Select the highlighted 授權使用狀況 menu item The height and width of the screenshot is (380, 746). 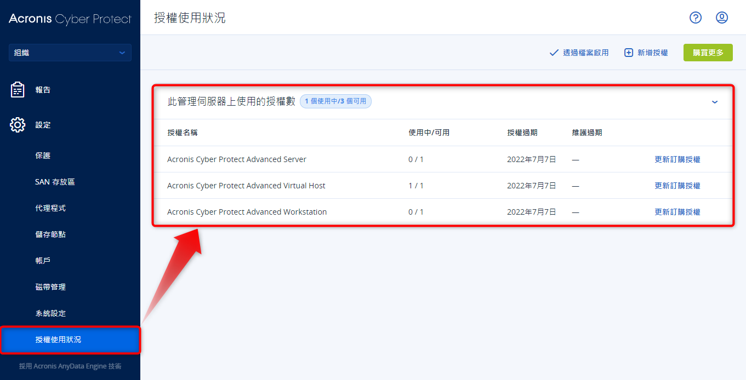tap(58, 339)
